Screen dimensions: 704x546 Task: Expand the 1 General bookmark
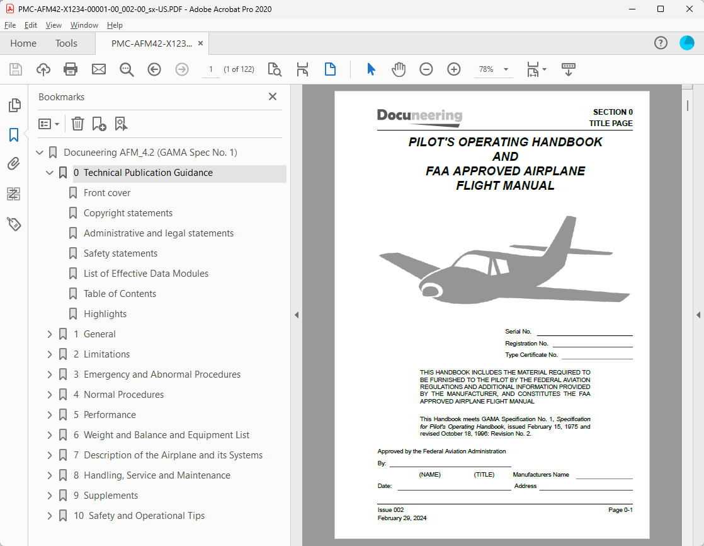49,334
